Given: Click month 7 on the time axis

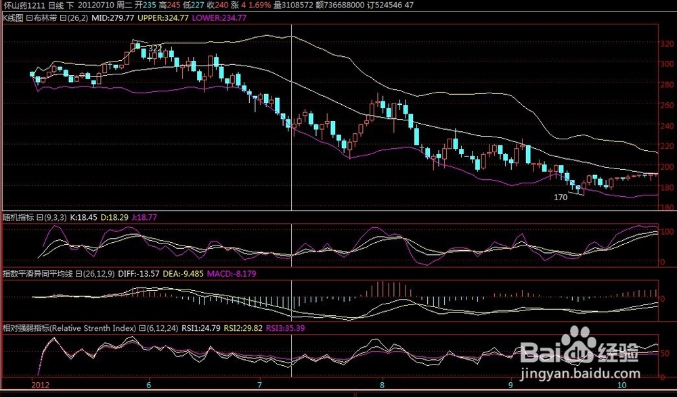Looking at the screenshot, I should [260, 385].
